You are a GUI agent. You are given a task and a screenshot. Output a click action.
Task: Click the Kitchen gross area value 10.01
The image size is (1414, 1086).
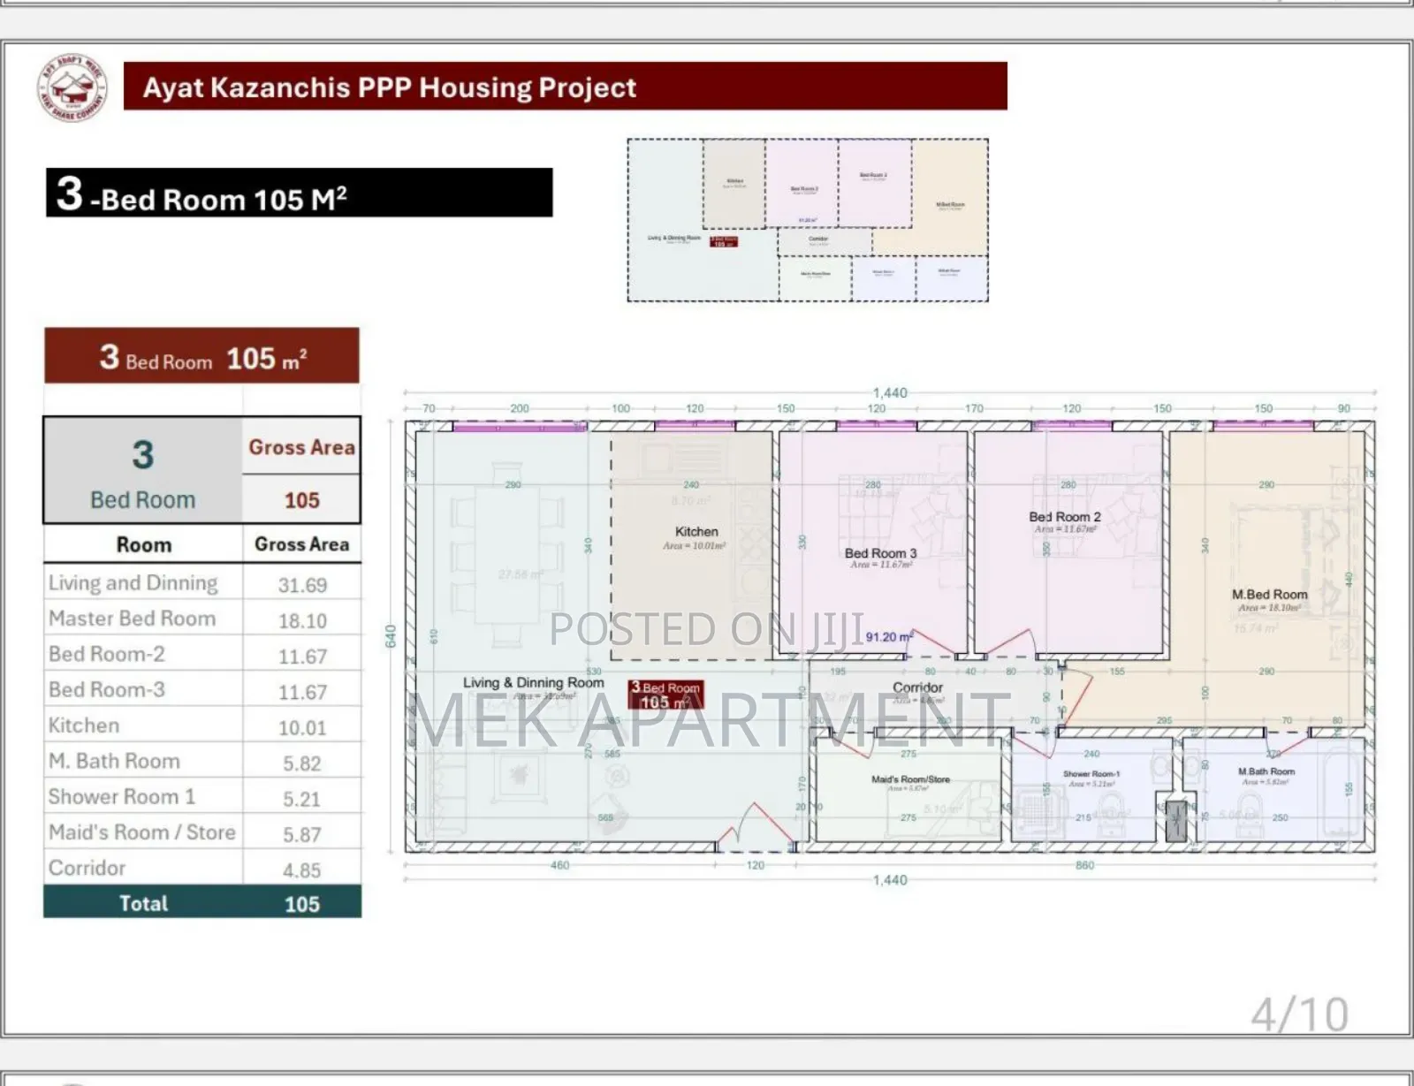point(302,728)
